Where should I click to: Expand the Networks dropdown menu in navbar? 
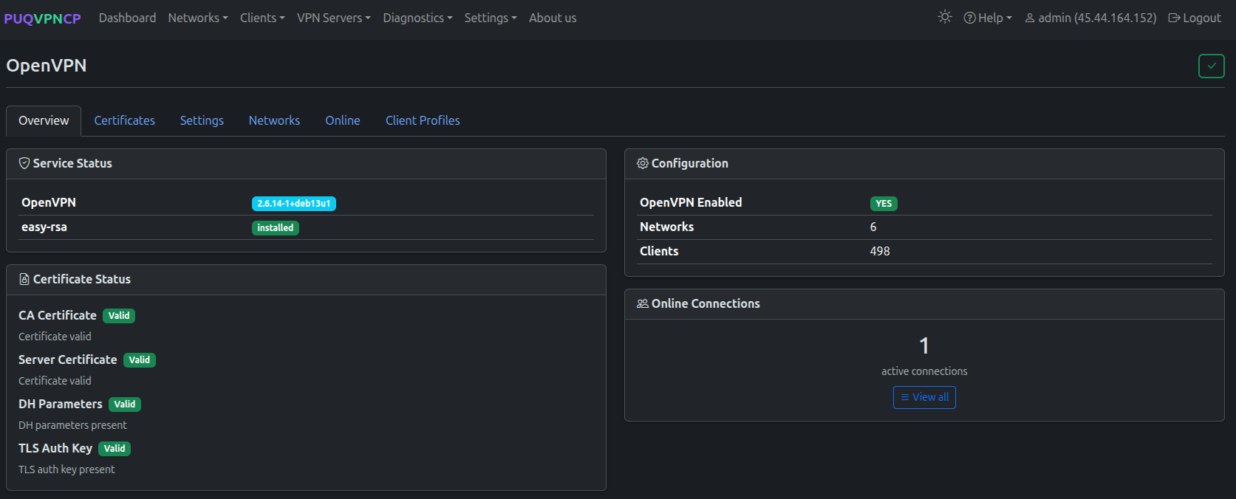[x=198, y=18]
